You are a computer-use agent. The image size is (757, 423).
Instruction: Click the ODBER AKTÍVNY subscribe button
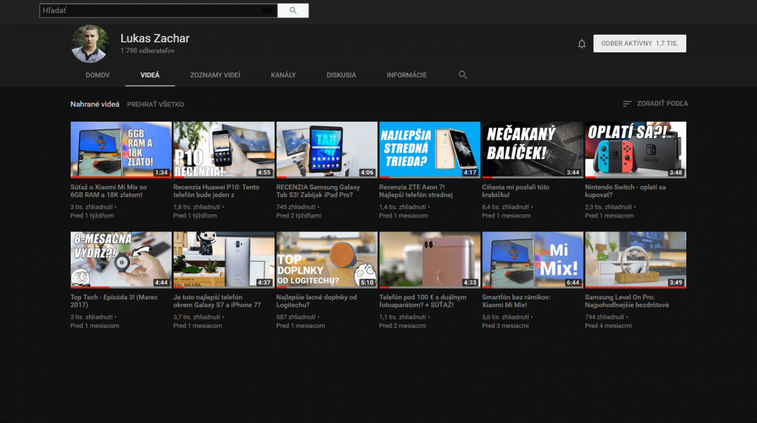[x=640, y=43]
